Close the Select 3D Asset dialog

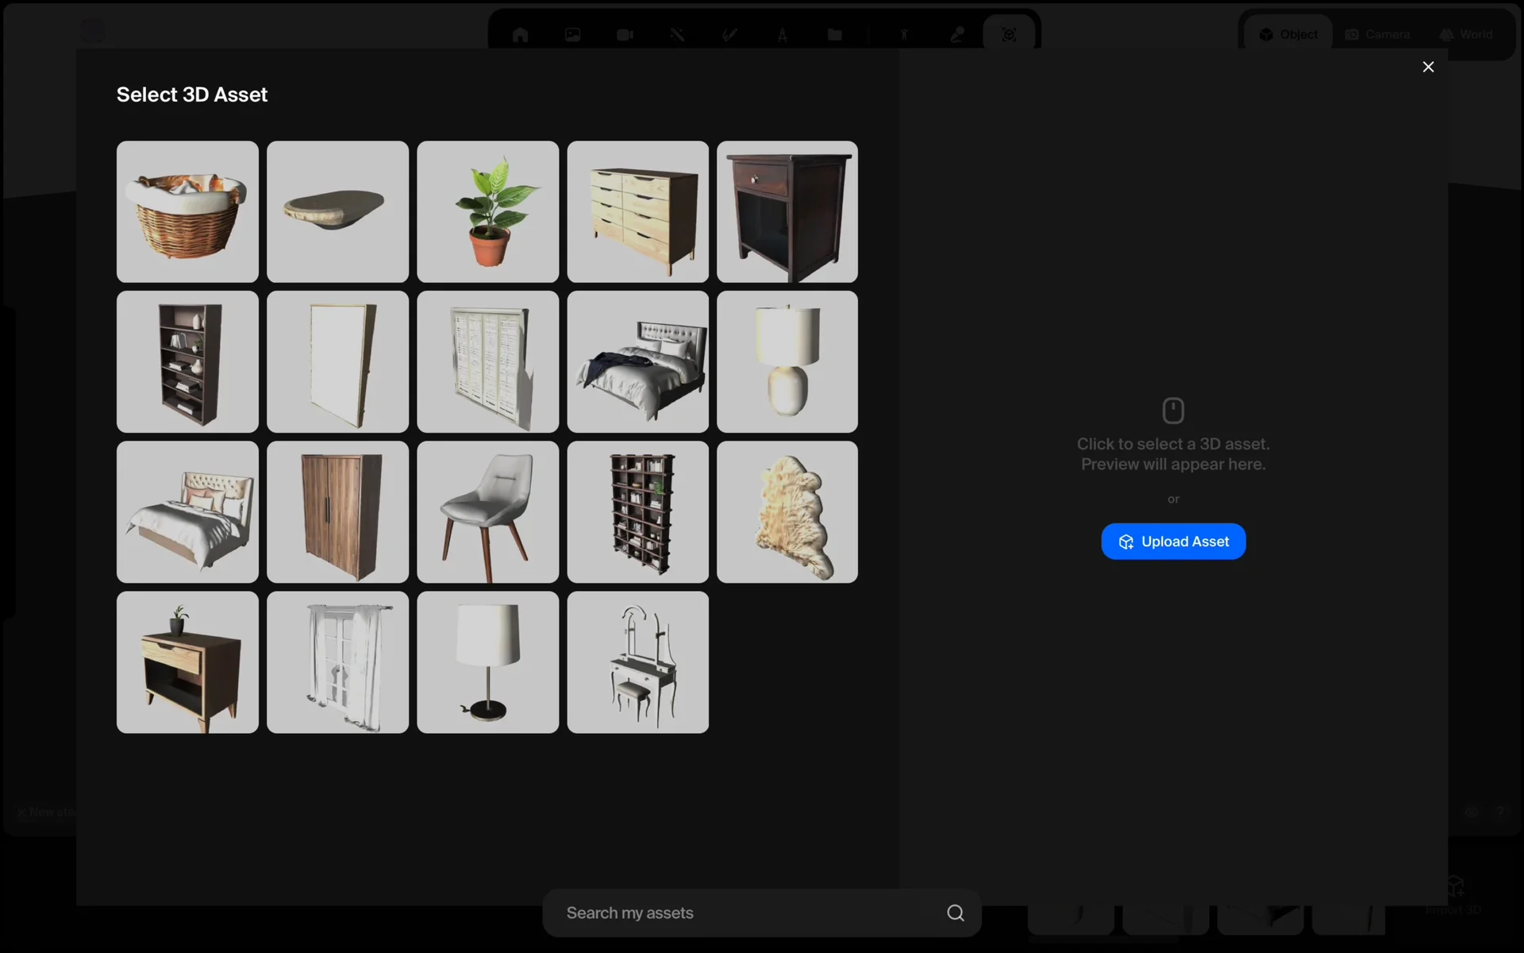click(x=1428, y=67)
